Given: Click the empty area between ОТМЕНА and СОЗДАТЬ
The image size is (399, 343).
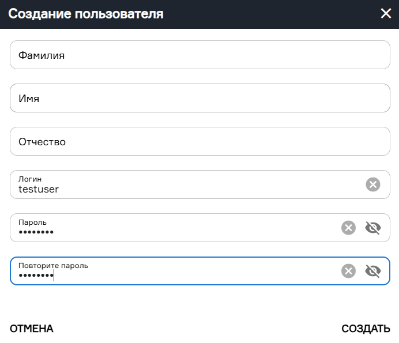Looking at the screenshot, I should (x=196, y=329).
